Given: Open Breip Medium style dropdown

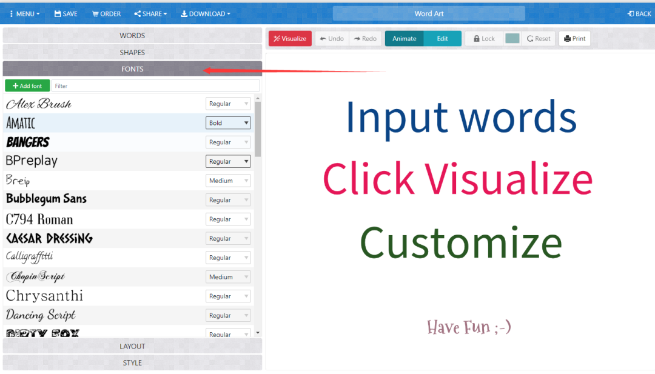Looking at the screenshot, I should (228, 180).
